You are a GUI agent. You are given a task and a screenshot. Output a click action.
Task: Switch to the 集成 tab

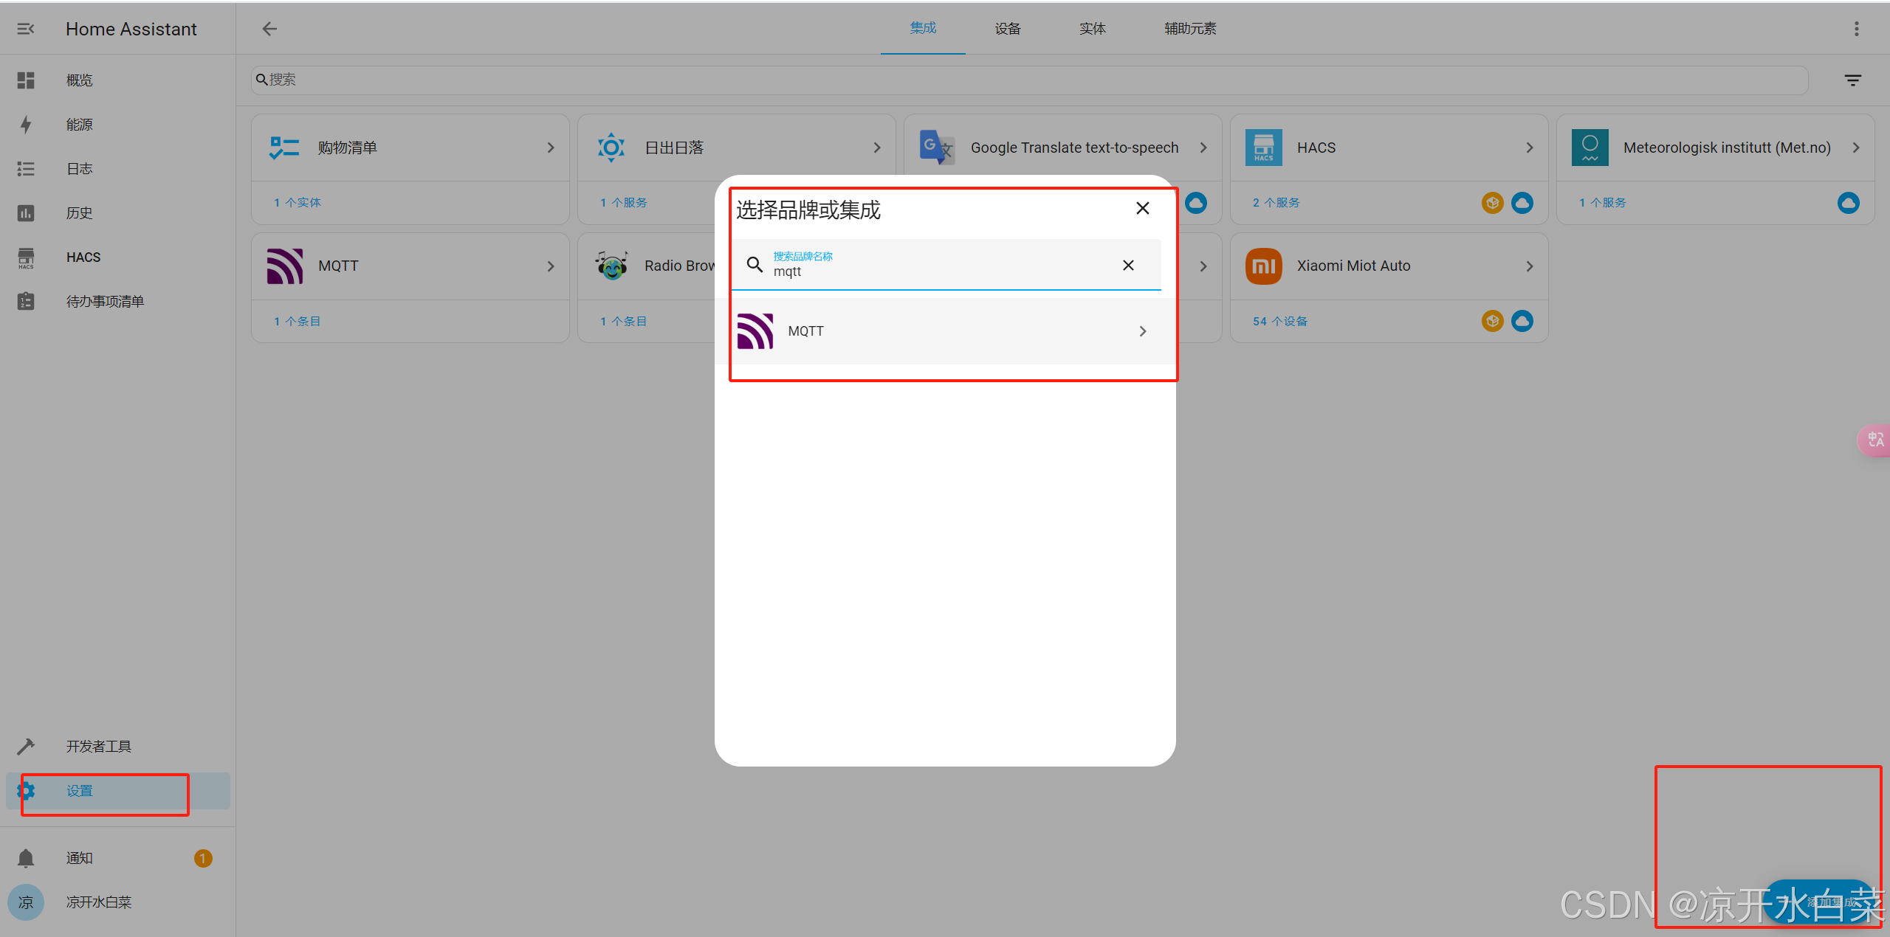pos(923,28)
